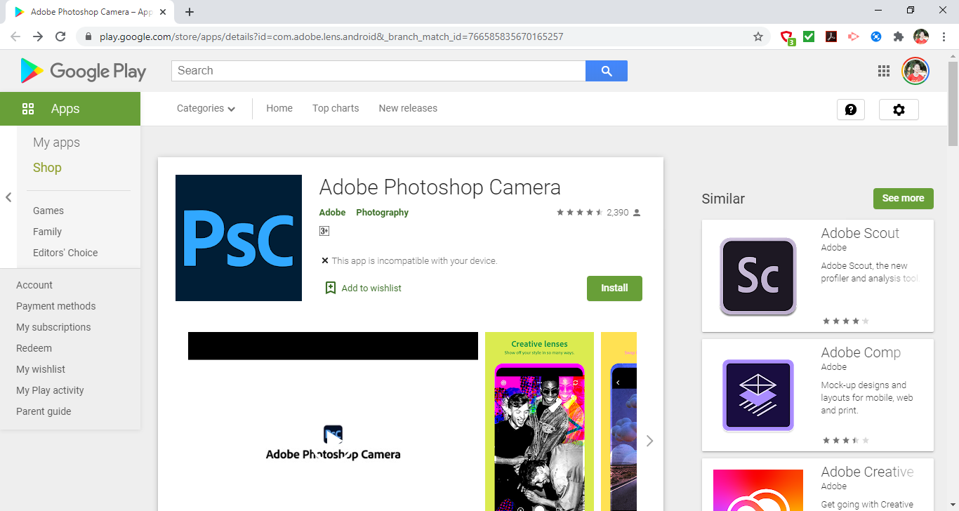The image size is (959, 511).
Task: Select the Adobe Scout app icon
Action: pyautogui.click(x=758, y=276)
